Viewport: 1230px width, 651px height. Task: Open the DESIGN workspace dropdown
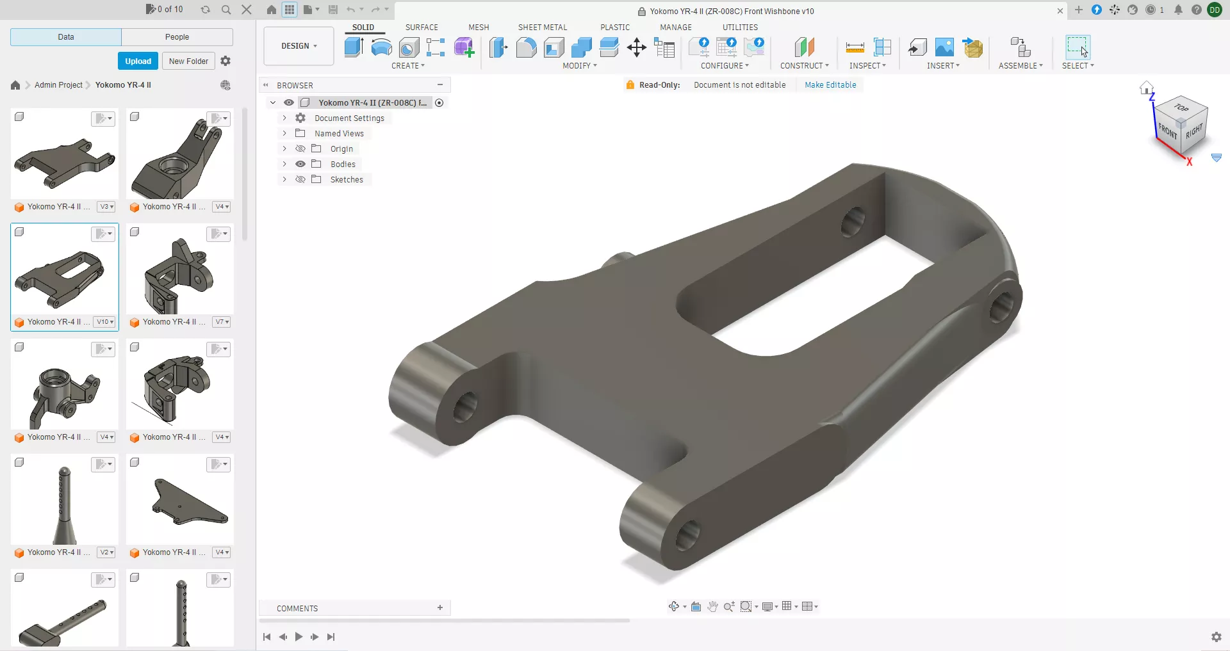point(299,46)
